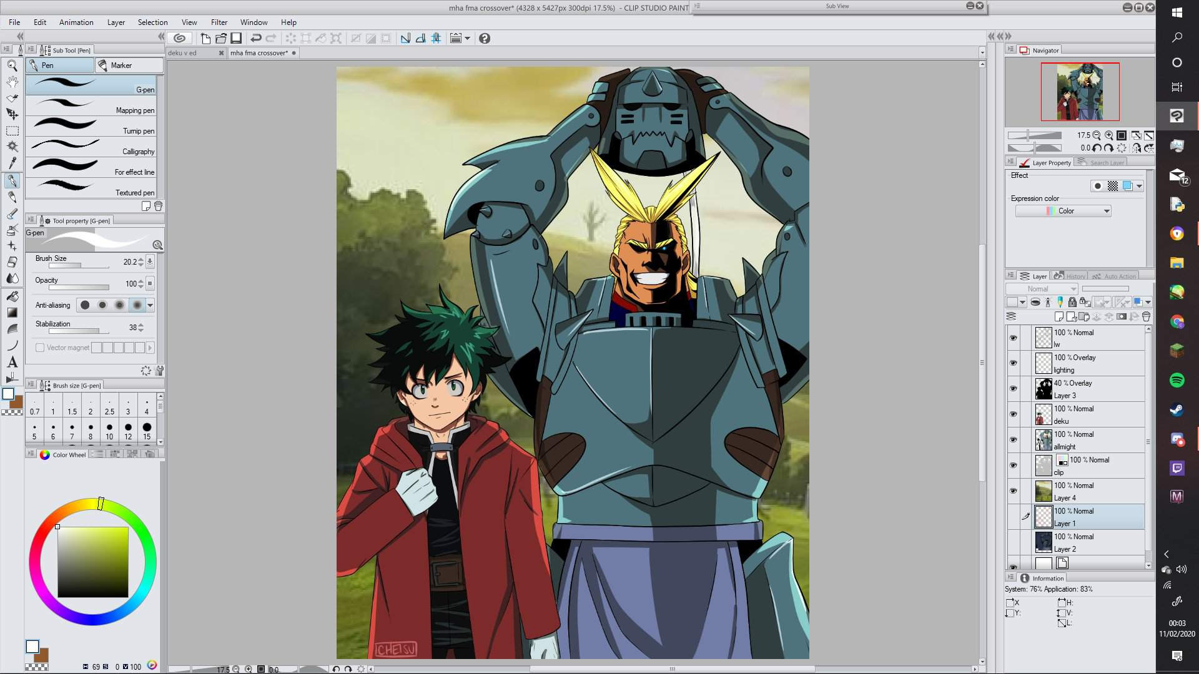Hide the lighting layer
Viewport: 1199px width, 674px height.
pos(1013,363)
